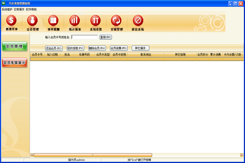Click the orange horizontal scrollbar thumb
The width and height of the screenshot is (245, 163).
93,155
